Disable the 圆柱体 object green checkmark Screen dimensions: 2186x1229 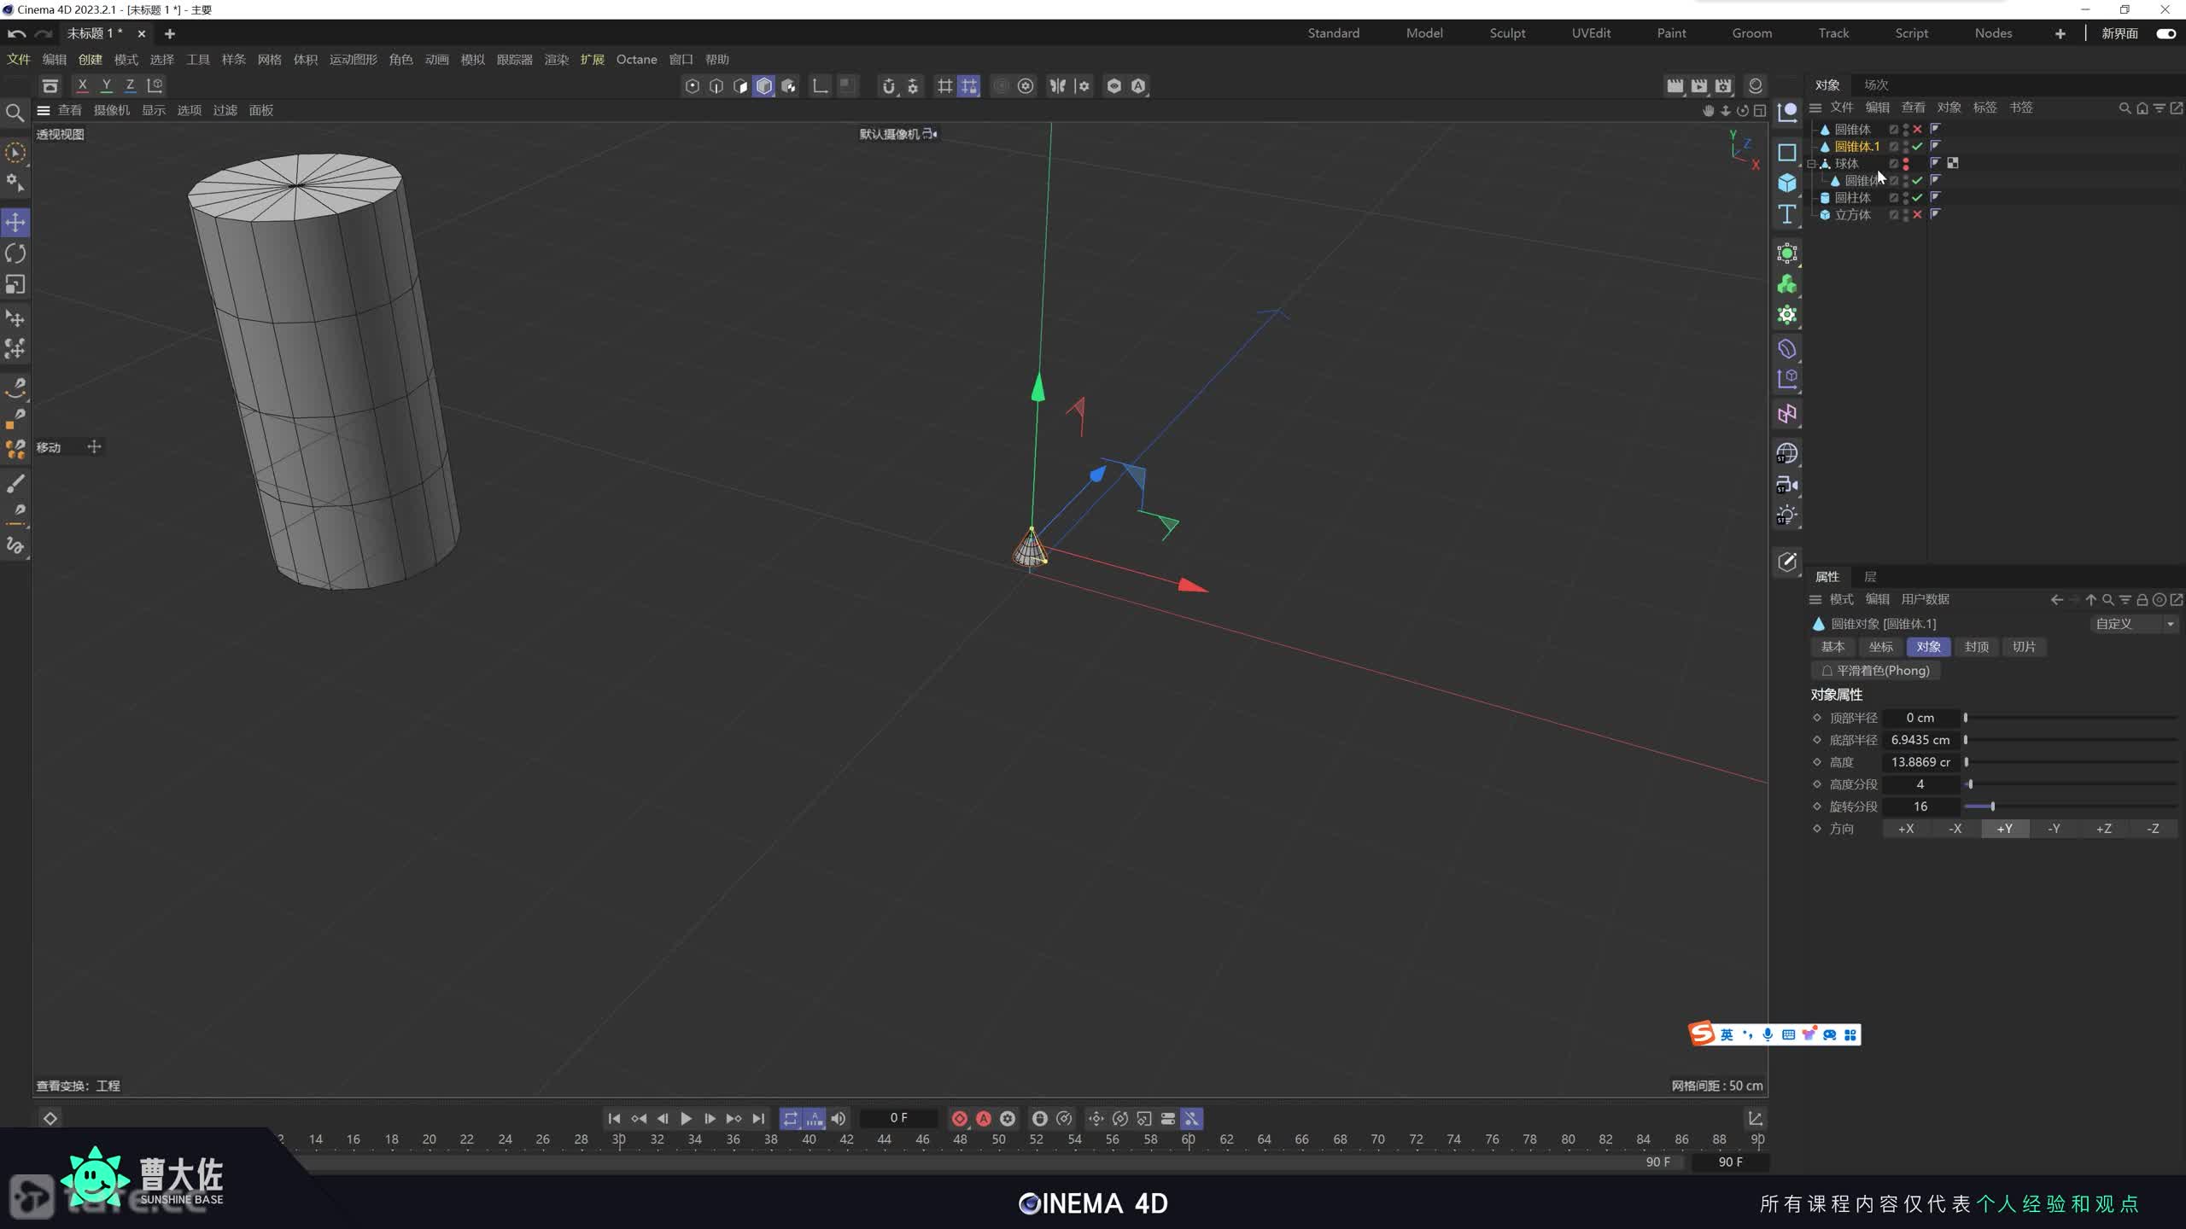1918,197
